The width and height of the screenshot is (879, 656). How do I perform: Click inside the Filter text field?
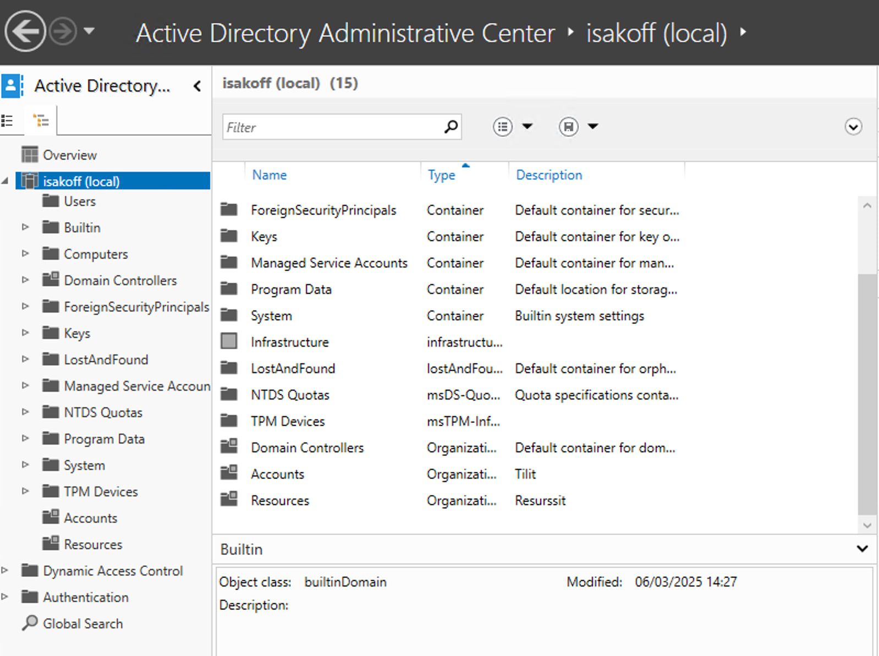(x=330, y=127)
